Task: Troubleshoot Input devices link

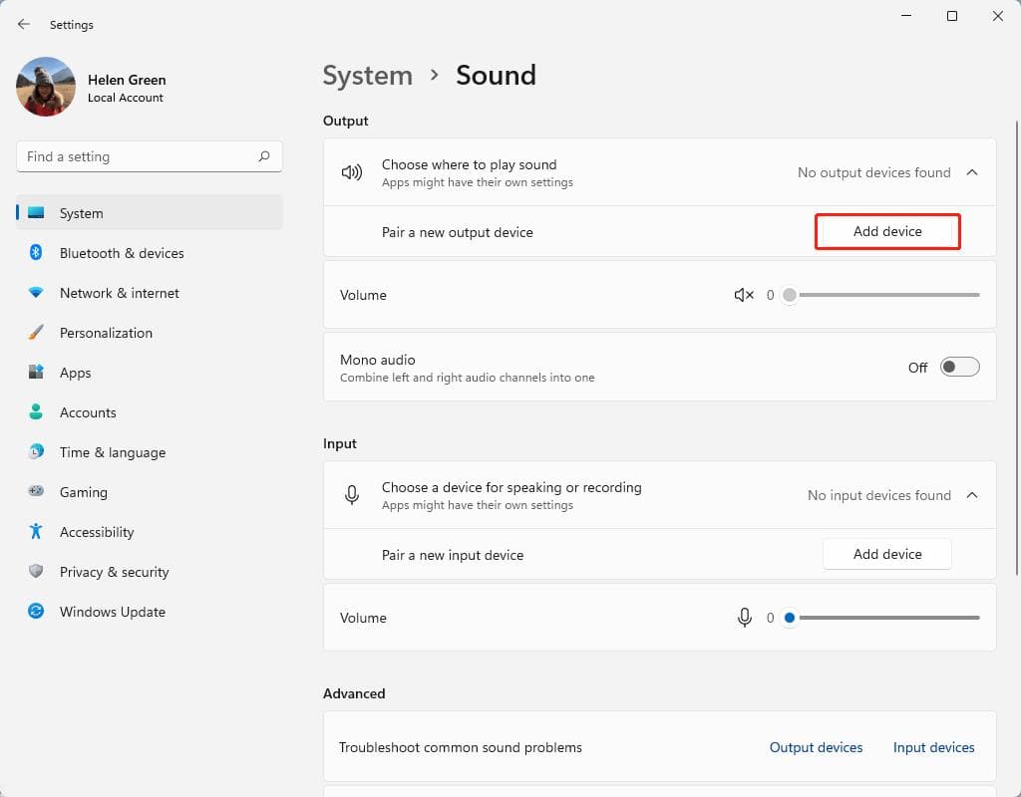Action: pyautogui.click(x=933, y=747)
